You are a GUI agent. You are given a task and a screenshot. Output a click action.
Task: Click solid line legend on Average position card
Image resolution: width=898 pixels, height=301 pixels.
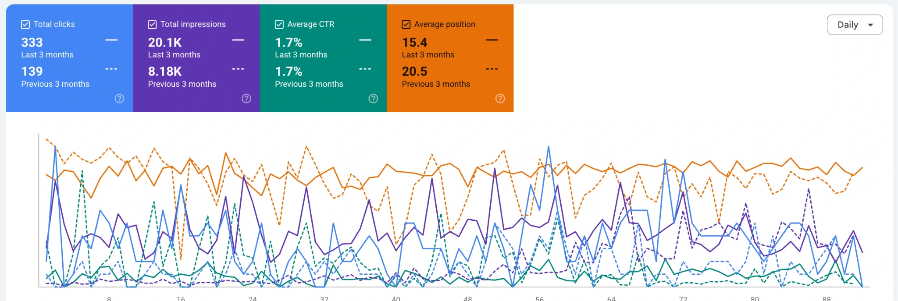pos(492,40)
